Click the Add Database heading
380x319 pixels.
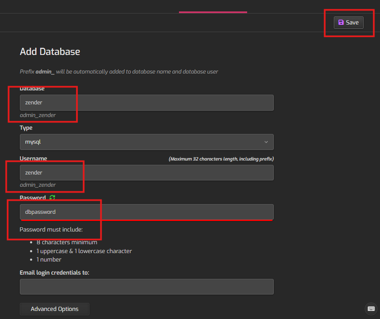pyautogui.click(x=50, y=52)
